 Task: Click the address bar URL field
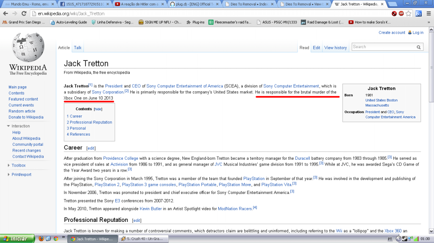pos(210,14)
